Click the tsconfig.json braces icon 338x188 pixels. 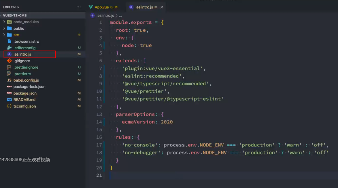point(9,106)
